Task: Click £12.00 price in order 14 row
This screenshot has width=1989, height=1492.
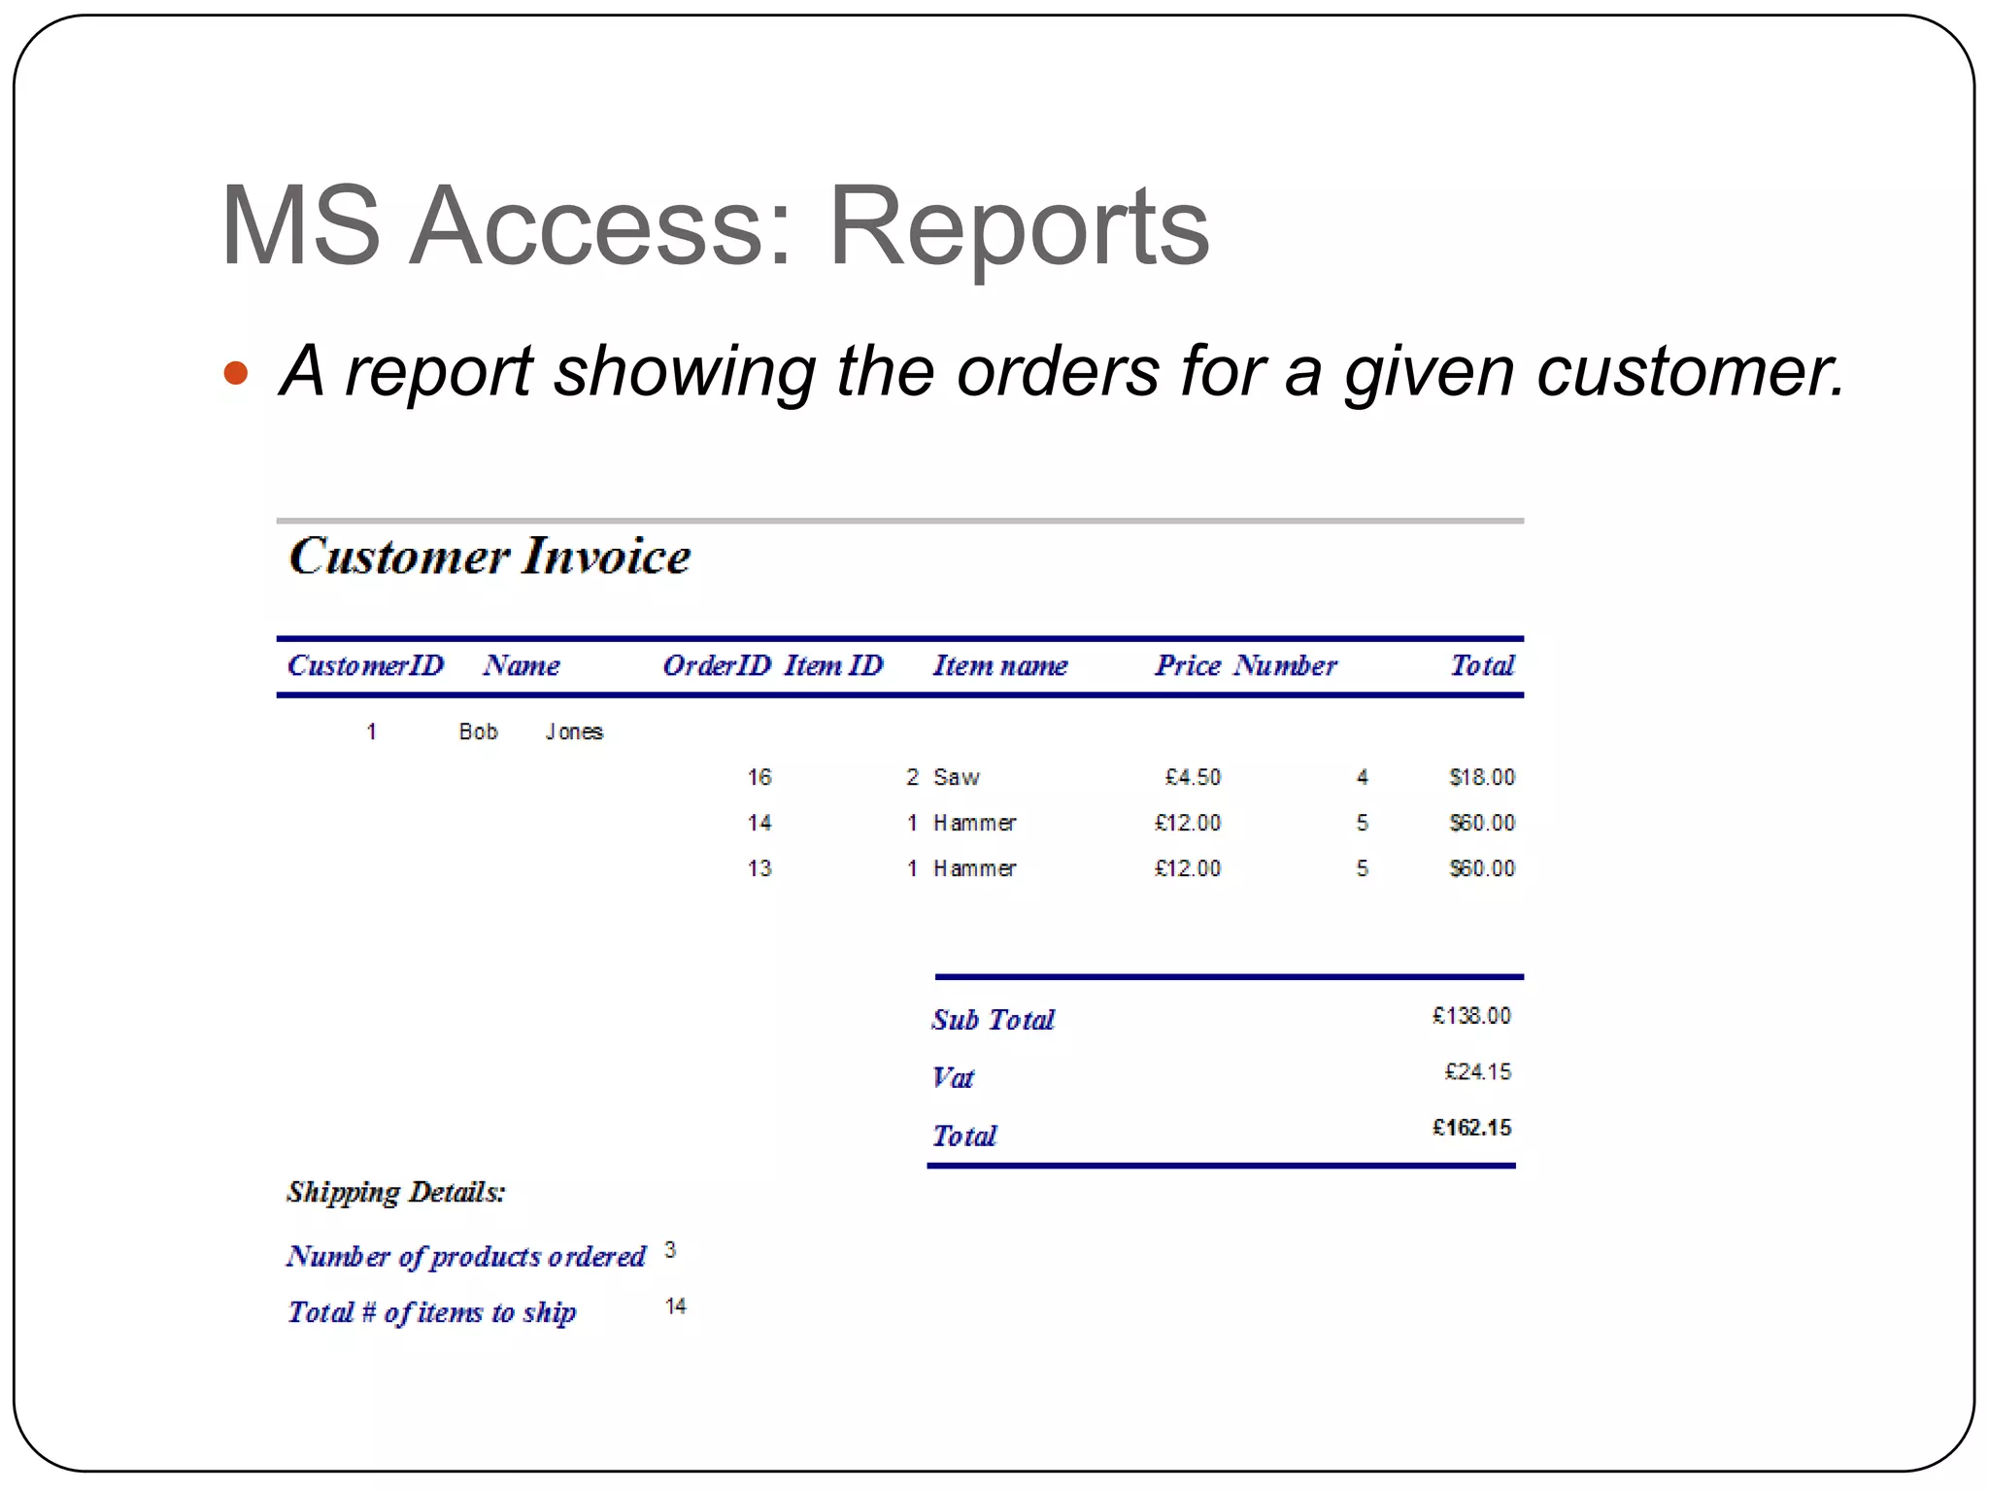Action: click(x=1187, y=823)
